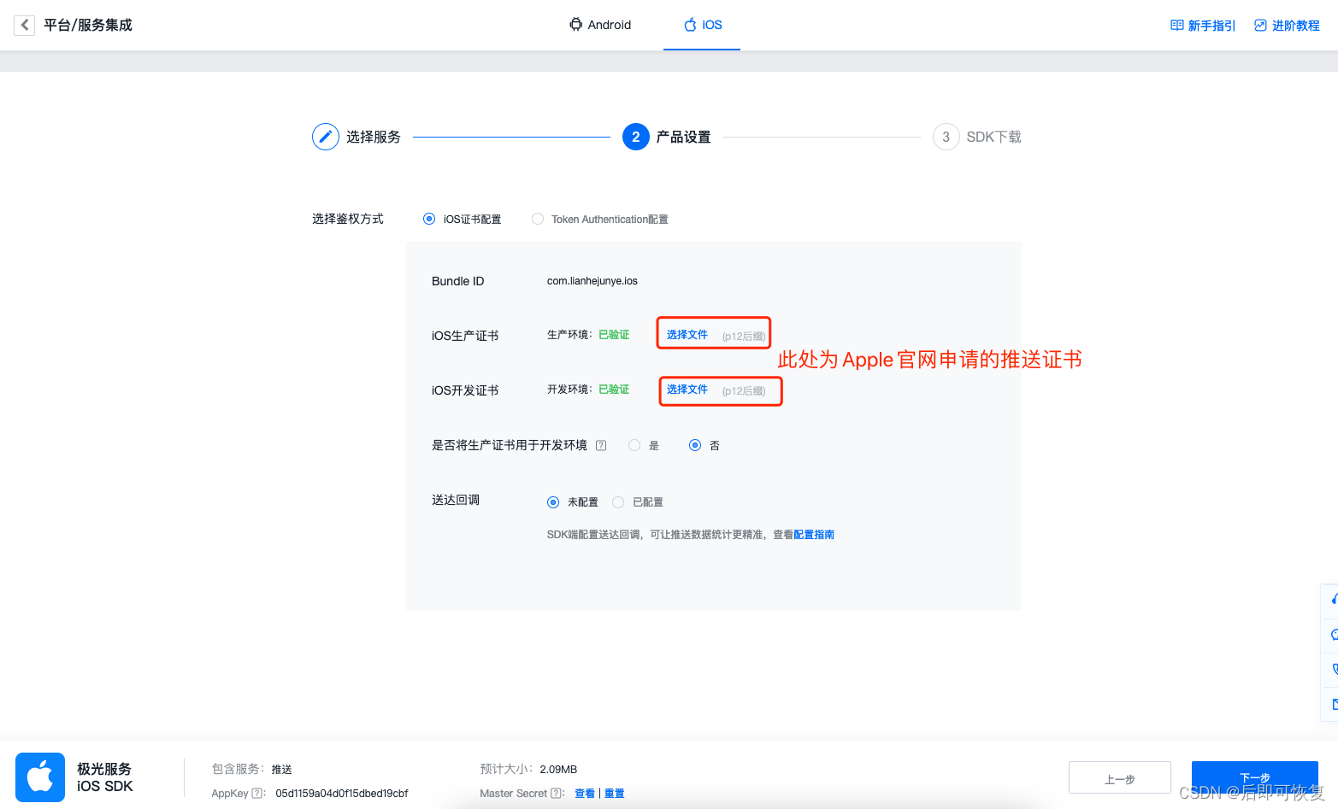Switch to the Android tab
1338x809 pixels.
coord(600,25)
